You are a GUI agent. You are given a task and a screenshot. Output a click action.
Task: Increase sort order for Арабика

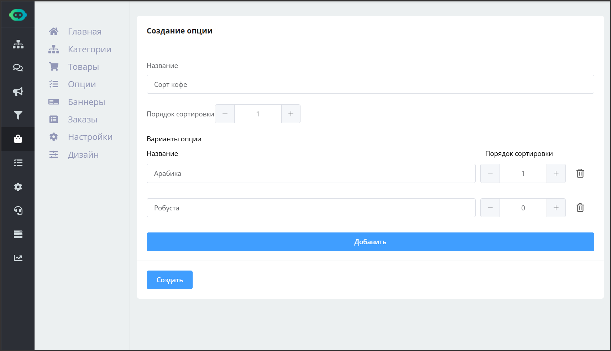[556, 173]
